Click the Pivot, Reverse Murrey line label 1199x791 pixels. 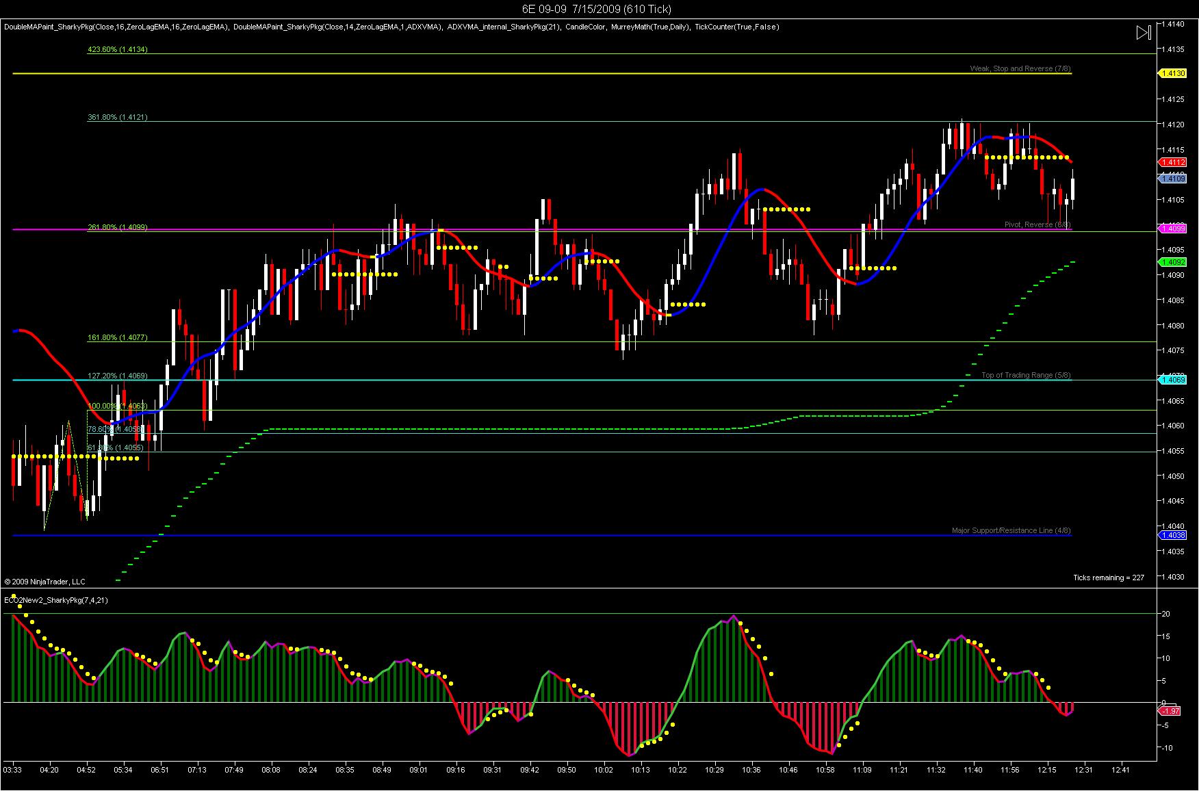pyautogui.click(x=1037, y=224)
